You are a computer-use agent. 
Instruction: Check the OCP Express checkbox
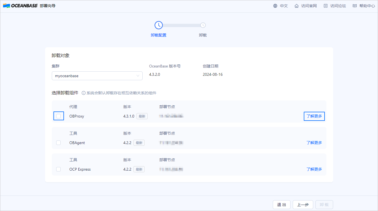tap(58, 169)
